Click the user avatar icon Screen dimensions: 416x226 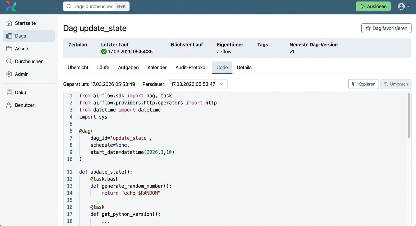401,6
